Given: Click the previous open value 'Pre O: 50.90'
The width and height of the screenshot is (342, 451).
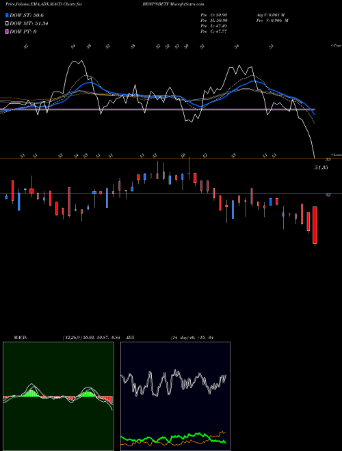Looking at the screenshot, I should (214, 15).
